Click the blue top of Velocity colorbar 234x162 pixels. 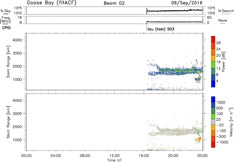coord(213,99)
